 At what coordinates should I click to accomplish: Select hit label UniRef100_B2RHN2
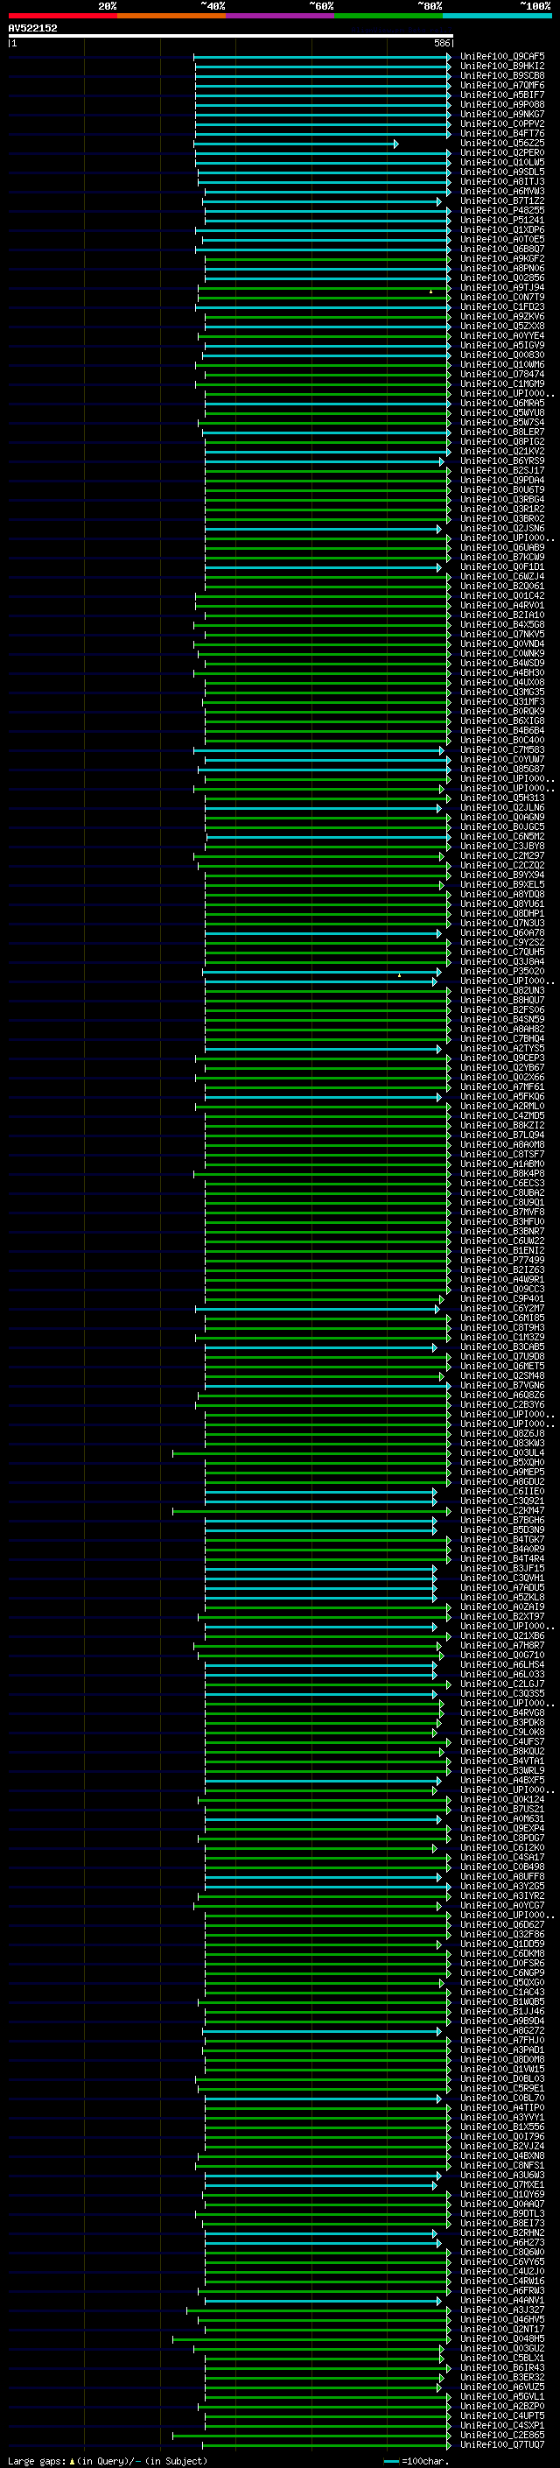click(x=502, y=2232)
